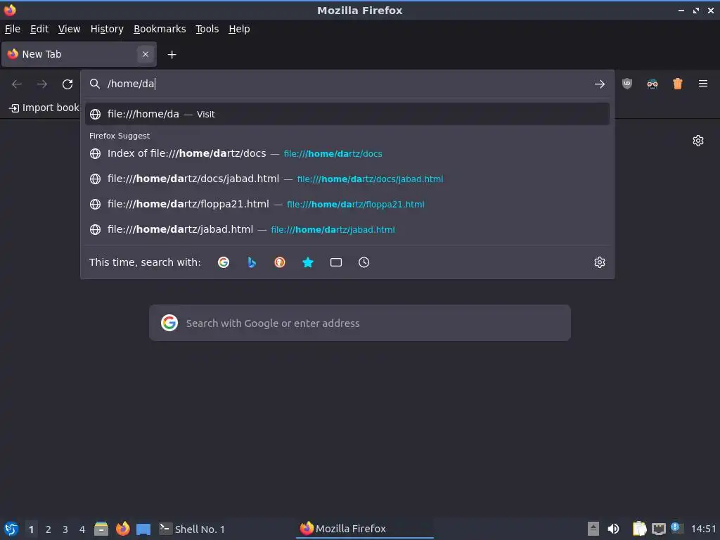720x540 pixels.
Task: Close the New Tab tab
Action: (x=145, y=54)
